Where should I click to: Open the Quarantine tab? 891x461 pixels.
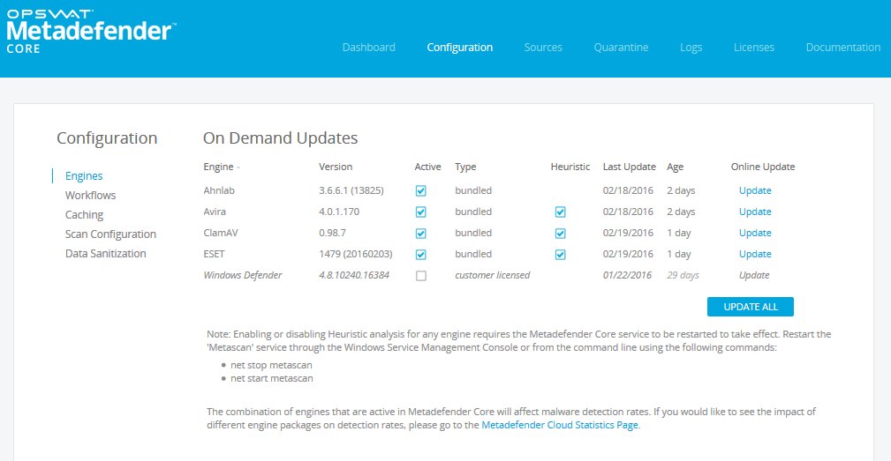(x=621, y=47)
